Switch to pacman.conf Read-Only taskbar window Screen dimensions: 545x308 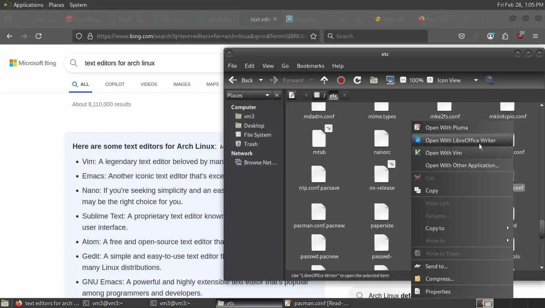click(x=317, y=303)
